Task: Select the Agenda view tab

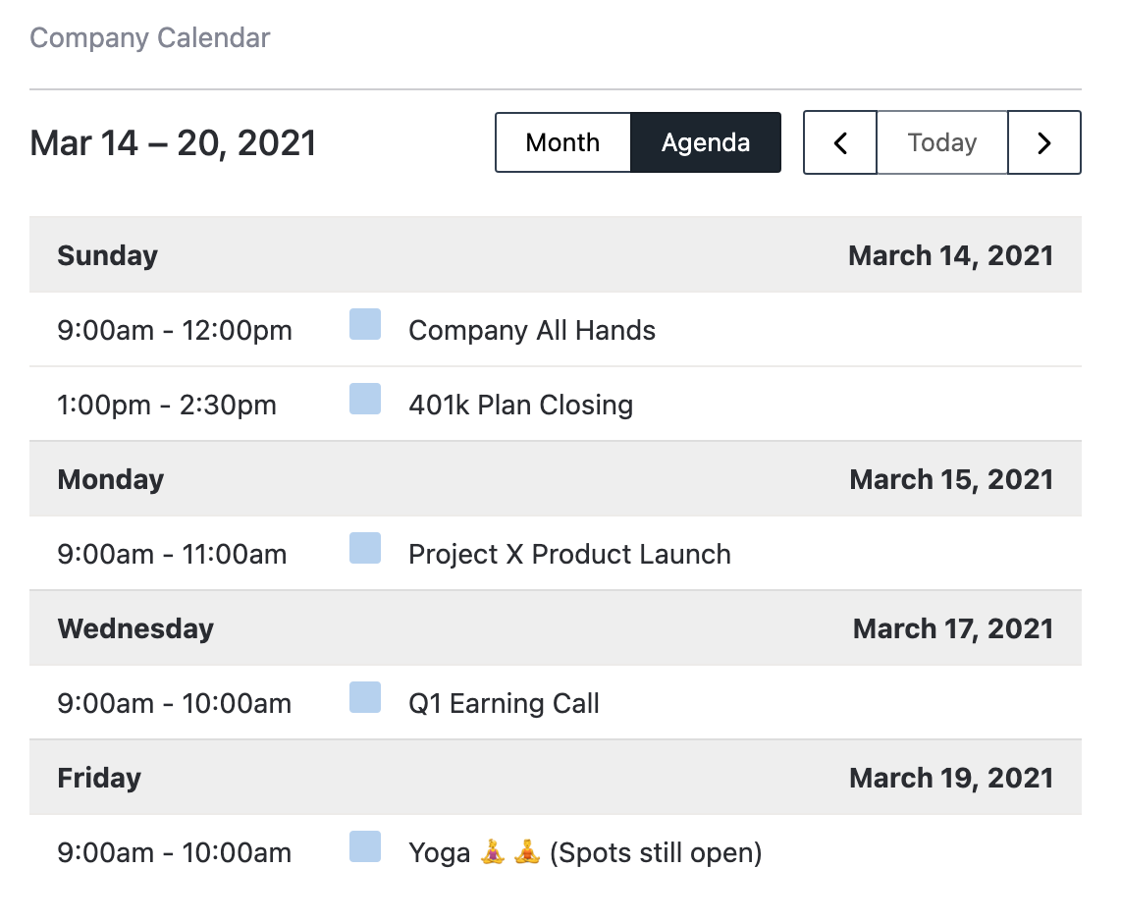Action: click(706, 142)
